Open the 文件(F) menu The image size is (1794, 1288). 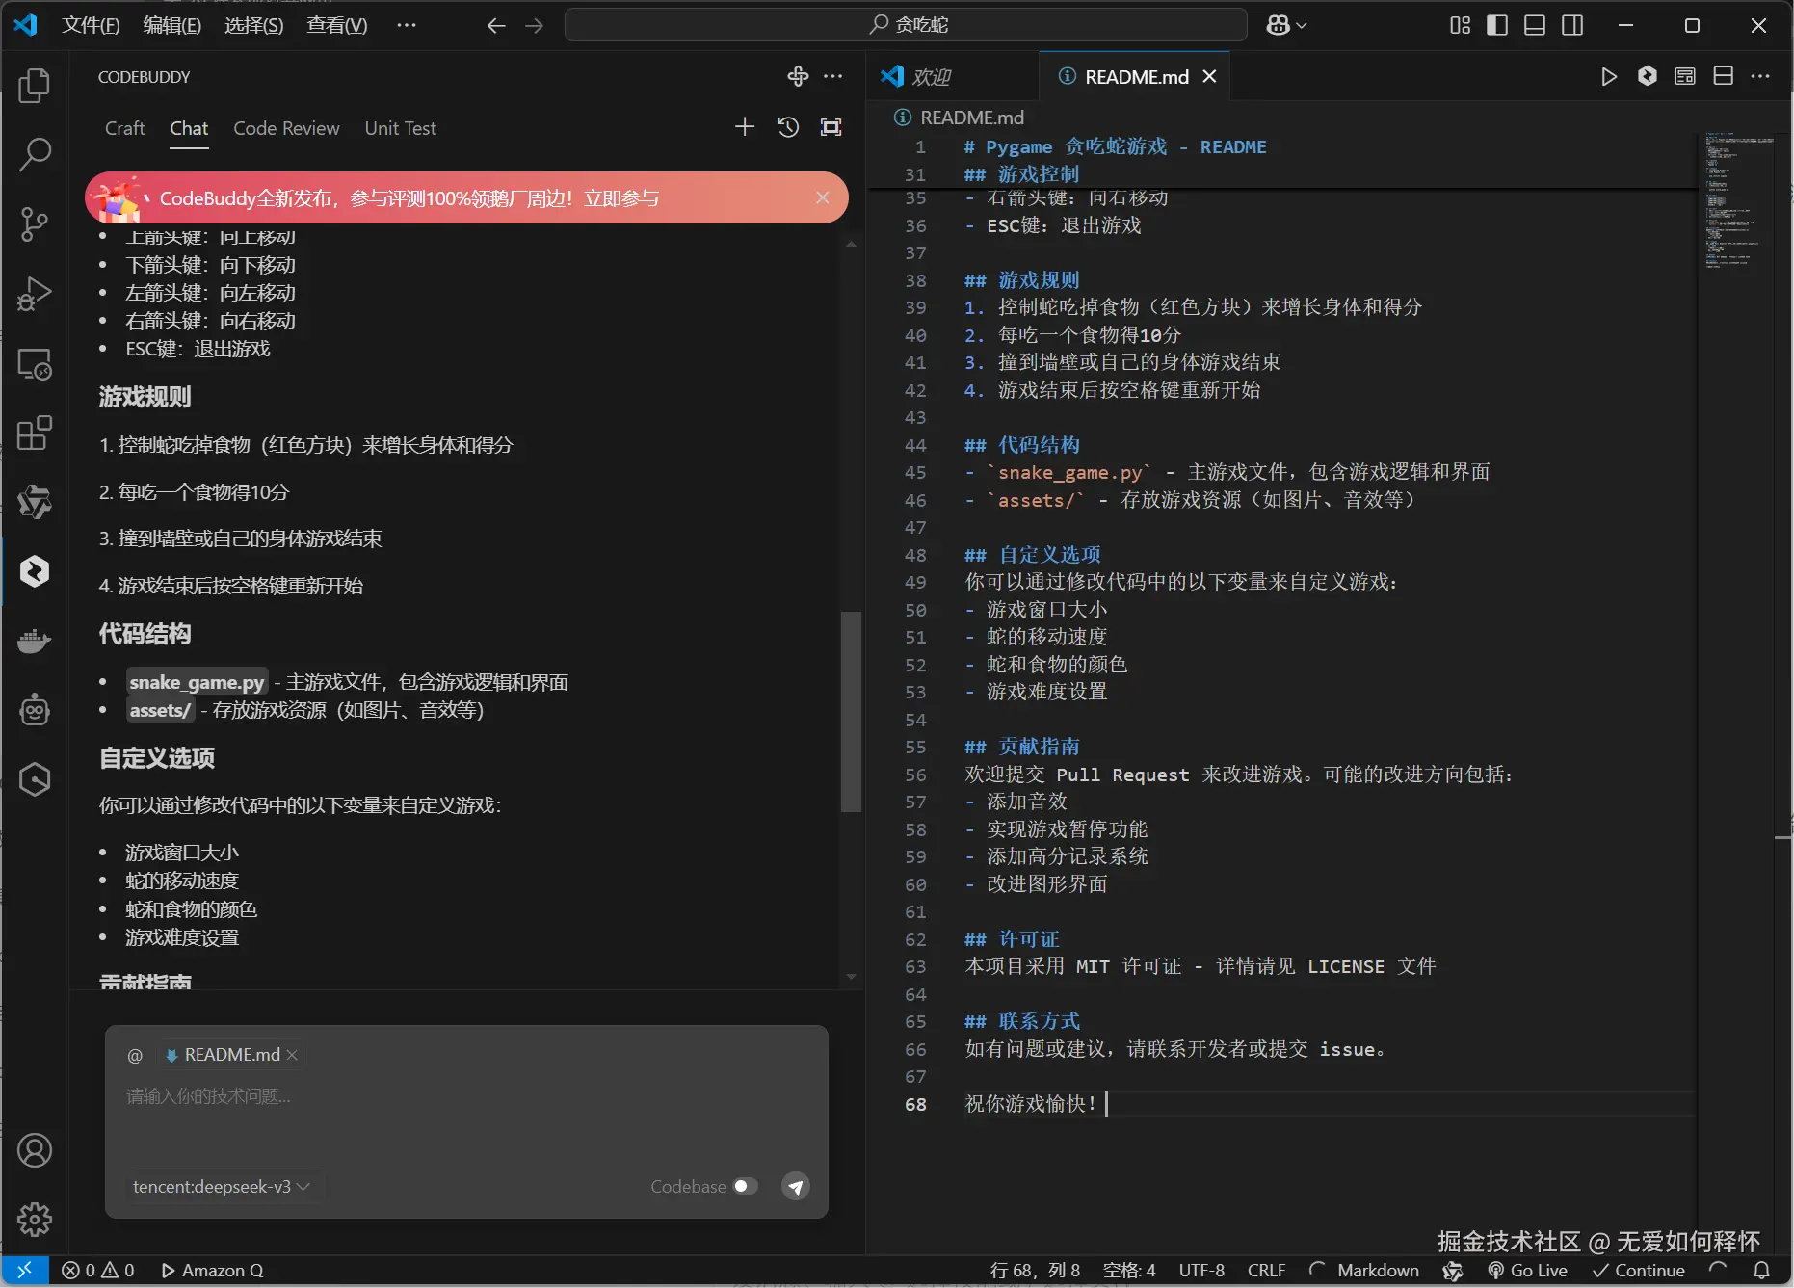pos(91,25)
